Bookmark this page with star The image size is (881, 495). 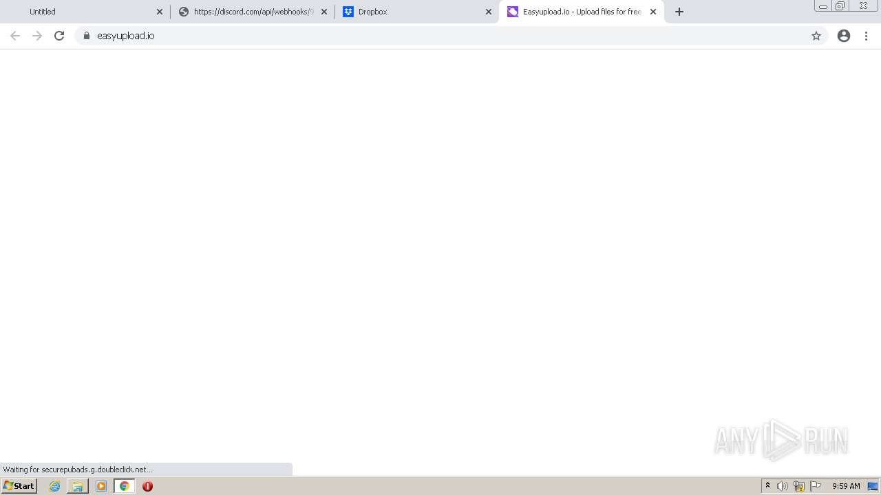click(x=816, y=36)
